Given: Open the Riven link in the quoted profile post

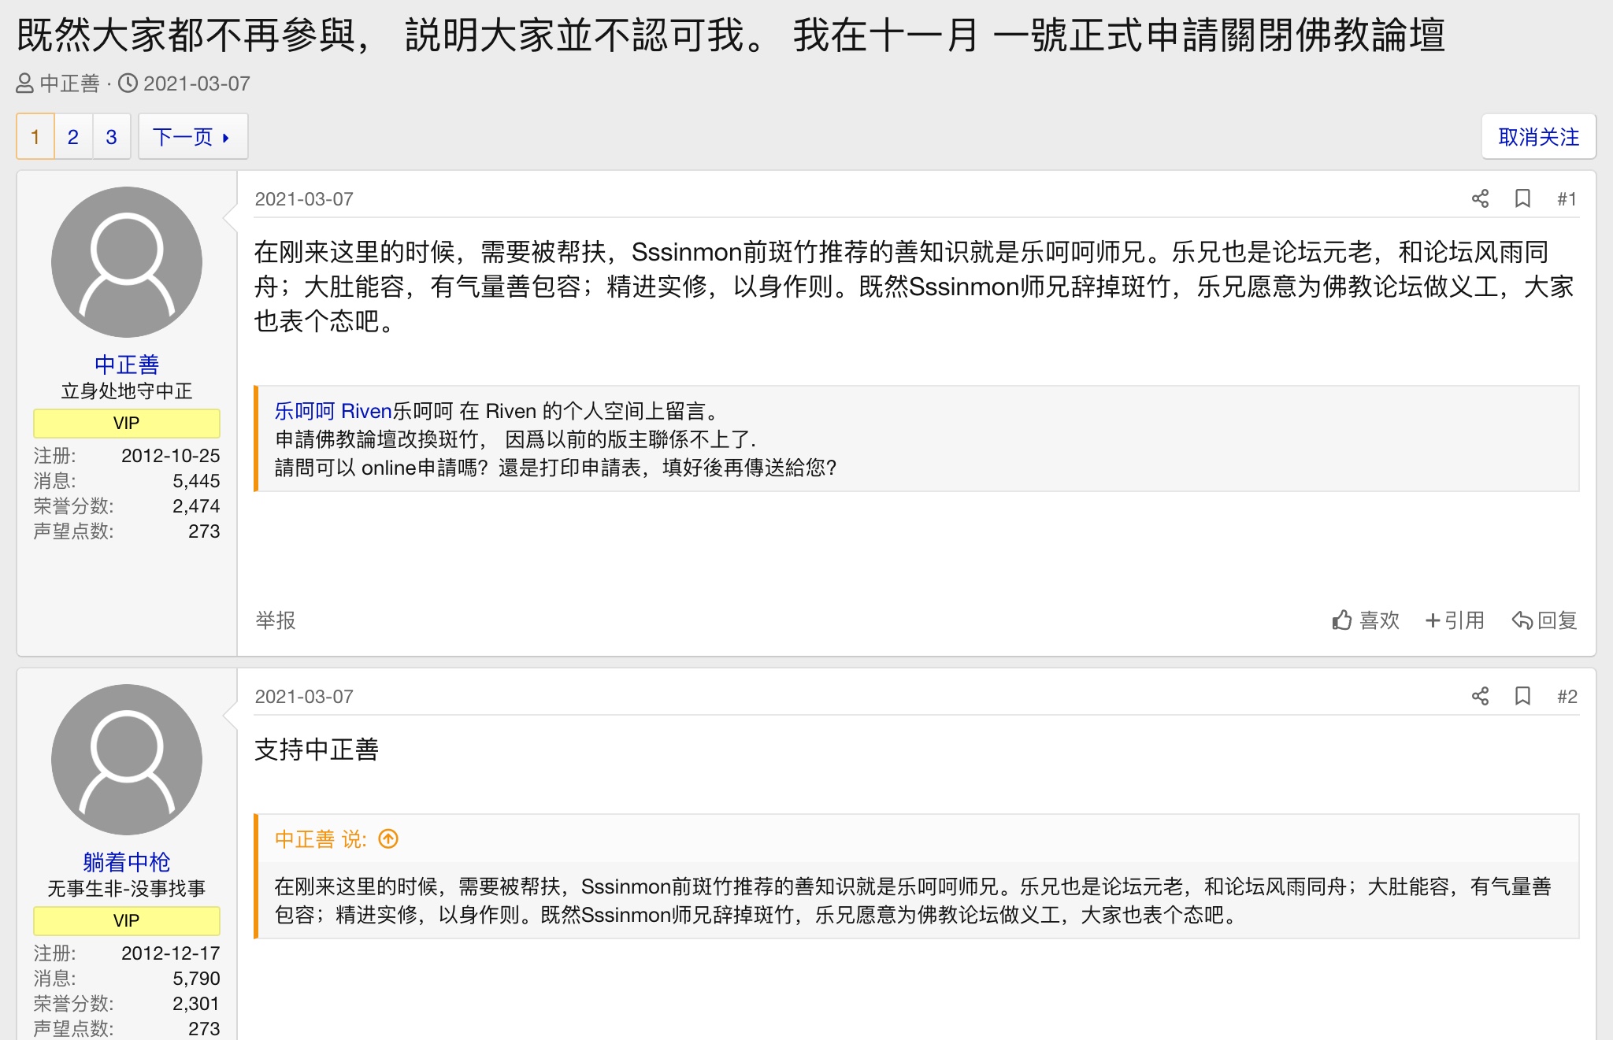Looking at the screenshot, I should point(366,411).
